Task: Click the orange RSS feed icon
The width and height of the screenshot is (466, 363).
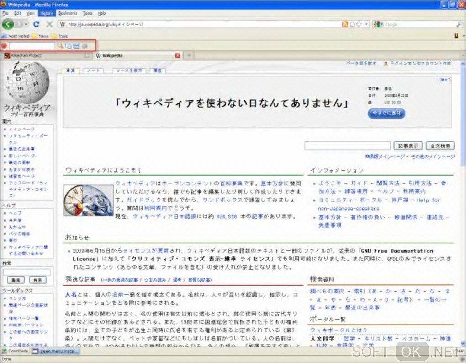Action: tap(345, 24)
